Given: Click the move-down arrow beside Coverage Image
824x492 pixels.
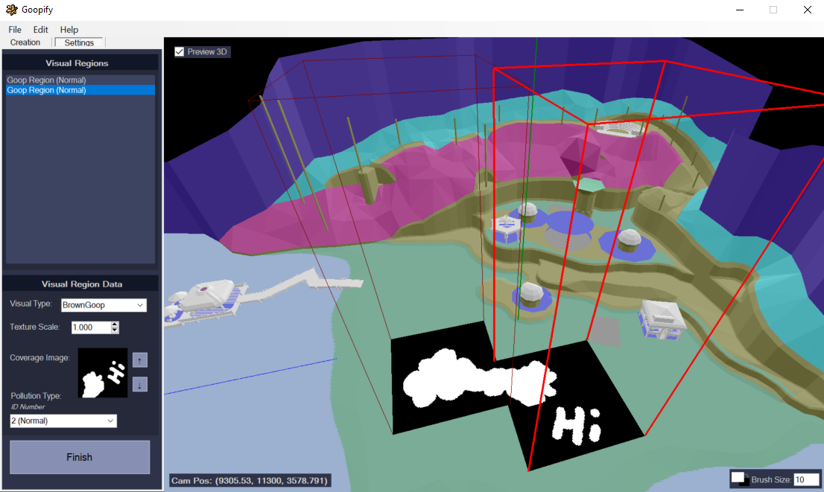Looking at the screenshot, I should pos(140,385).
